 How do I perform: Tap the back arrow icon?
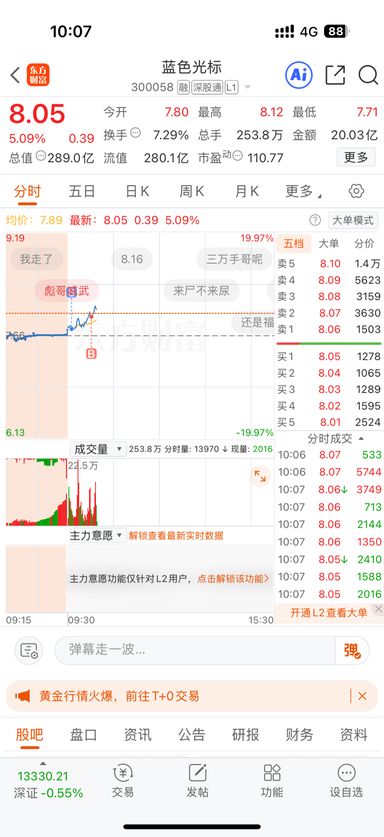15,75
